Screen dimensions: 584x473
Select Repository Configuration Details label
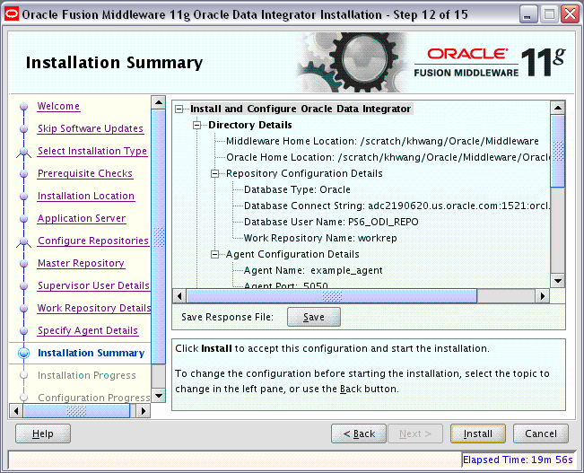pos(304,174)
